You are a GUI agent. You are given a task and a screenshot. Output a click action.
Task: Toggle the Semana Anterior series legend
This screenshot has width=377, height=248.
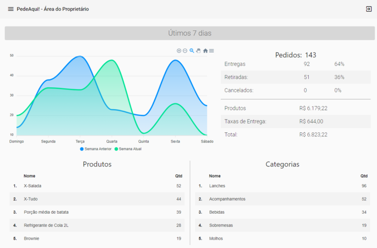pyautogui.click(x=98, y=149)
